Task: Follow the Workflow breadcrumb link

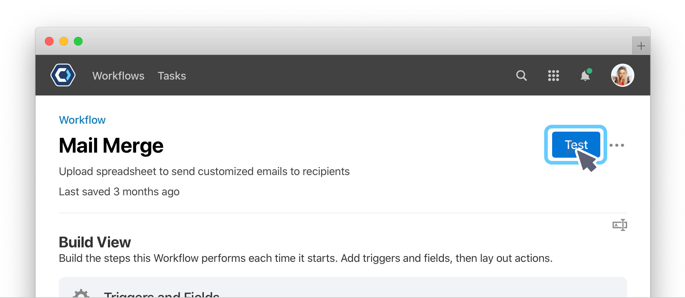Action: (82, 120)
